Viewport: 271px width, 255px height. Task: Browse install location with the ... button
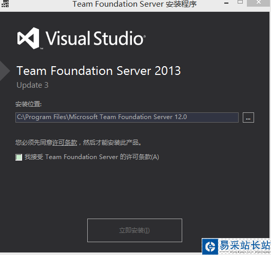click(x=248, y=117)
